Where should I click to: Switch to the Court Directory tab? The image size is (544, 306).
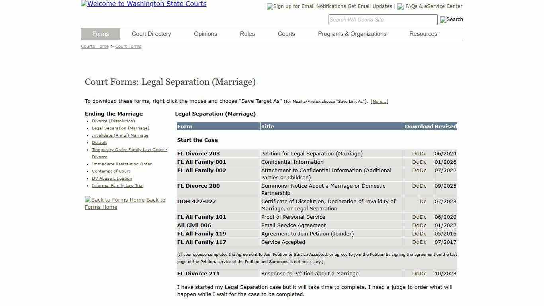pyautogui.click(x=151, y=34)
